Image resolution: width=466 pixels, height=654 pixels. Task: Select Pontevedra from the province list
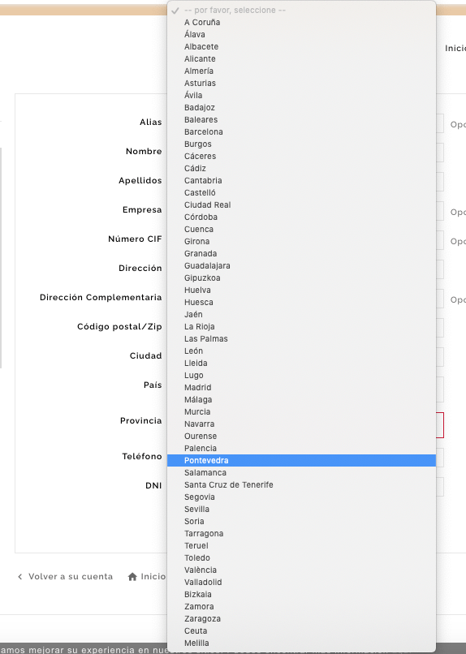(302, 460)
